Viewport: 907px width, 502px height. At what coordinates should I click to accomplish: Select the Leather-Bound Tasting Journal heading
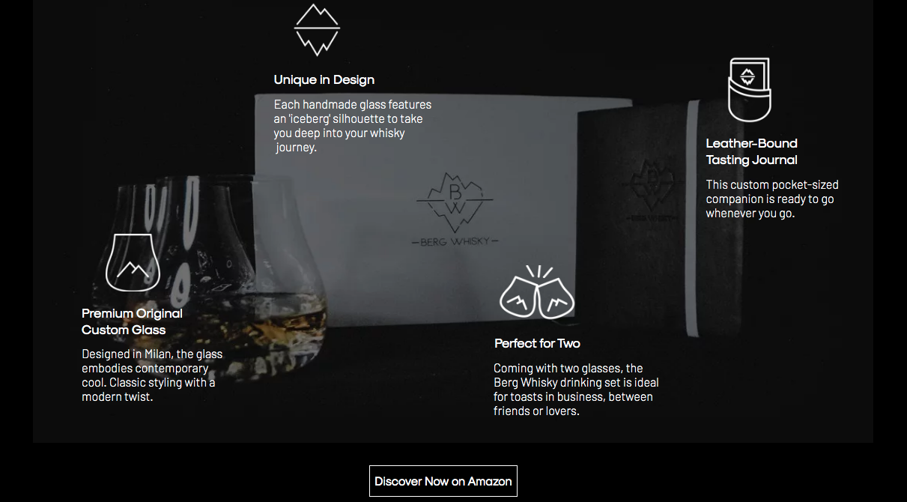click(752, 151)
